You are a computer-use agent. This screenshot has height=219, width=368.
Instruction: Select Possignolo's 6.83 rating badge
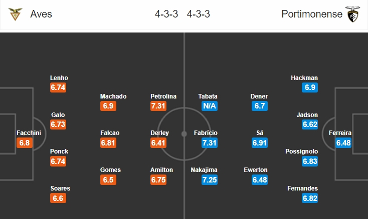tap(310, 161)
